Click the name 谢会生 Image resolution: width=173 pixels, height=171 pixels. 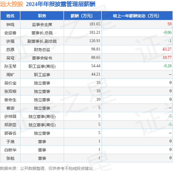pyautogui.click(x=10, y=100)
